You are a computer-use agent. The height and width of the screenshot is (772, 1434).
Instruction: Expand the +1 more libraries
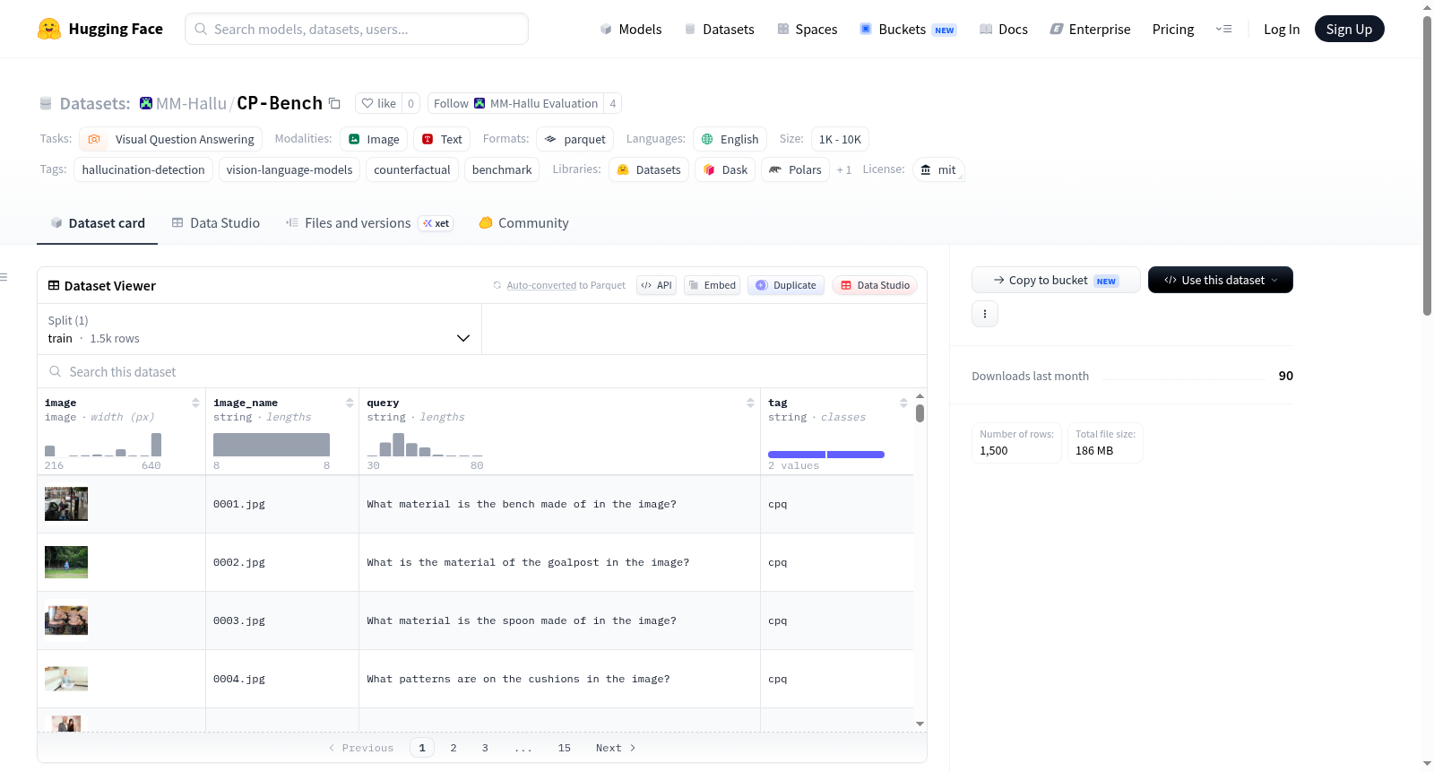[843, 169]
